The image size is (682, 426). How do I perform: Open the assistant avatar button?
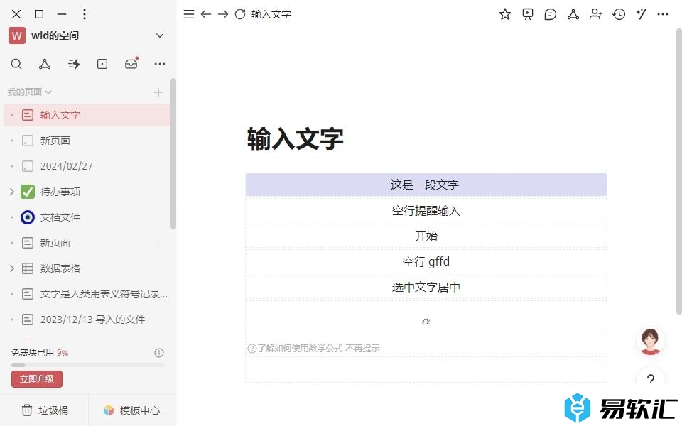pos(651,342)
